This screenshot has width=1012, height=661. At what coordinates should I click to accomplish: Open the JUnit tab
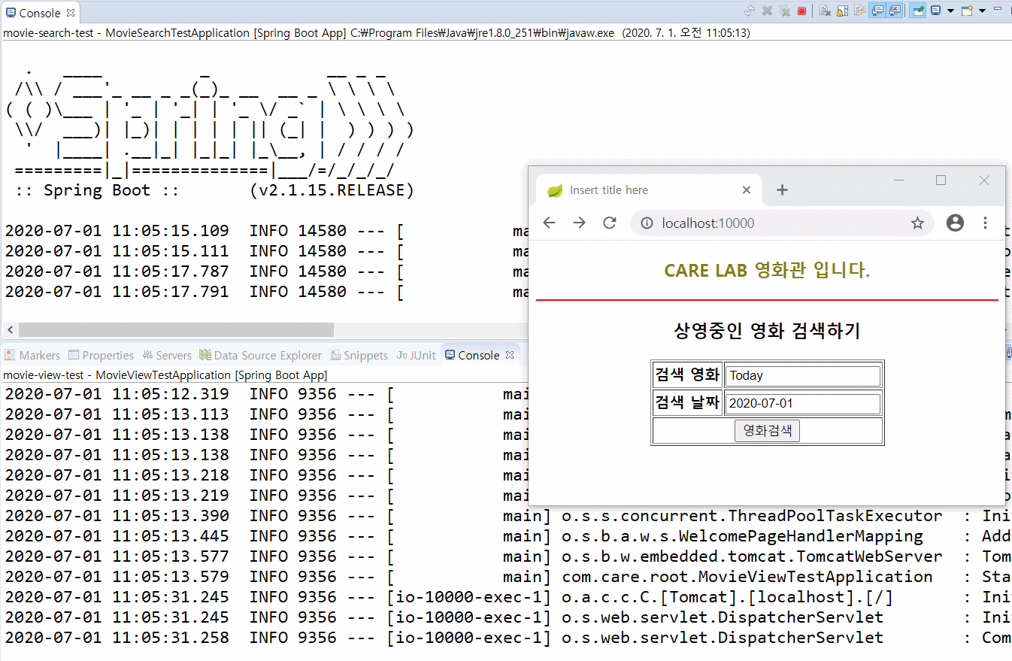pyautogui.click(x=417, y=355)
